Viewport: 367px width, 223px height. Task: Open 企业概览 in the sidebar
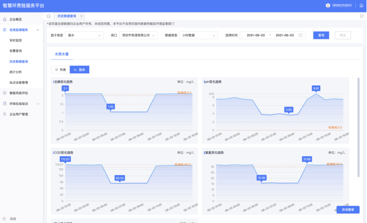[15, 20]
